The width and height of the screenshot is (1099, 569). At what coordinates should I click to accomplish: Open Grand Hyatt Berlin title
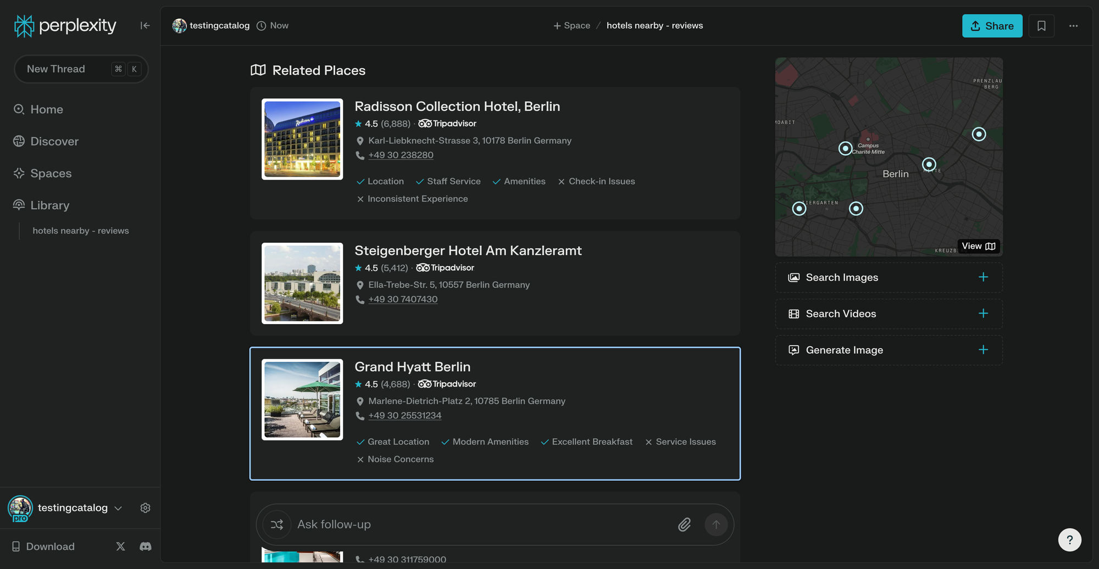click(412, 367)
